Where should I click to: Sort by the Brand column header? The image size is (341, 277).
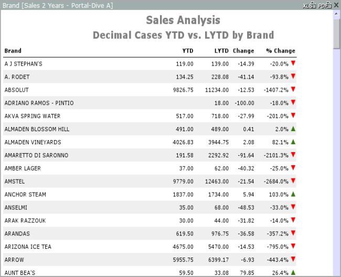[x=13, y=51]
